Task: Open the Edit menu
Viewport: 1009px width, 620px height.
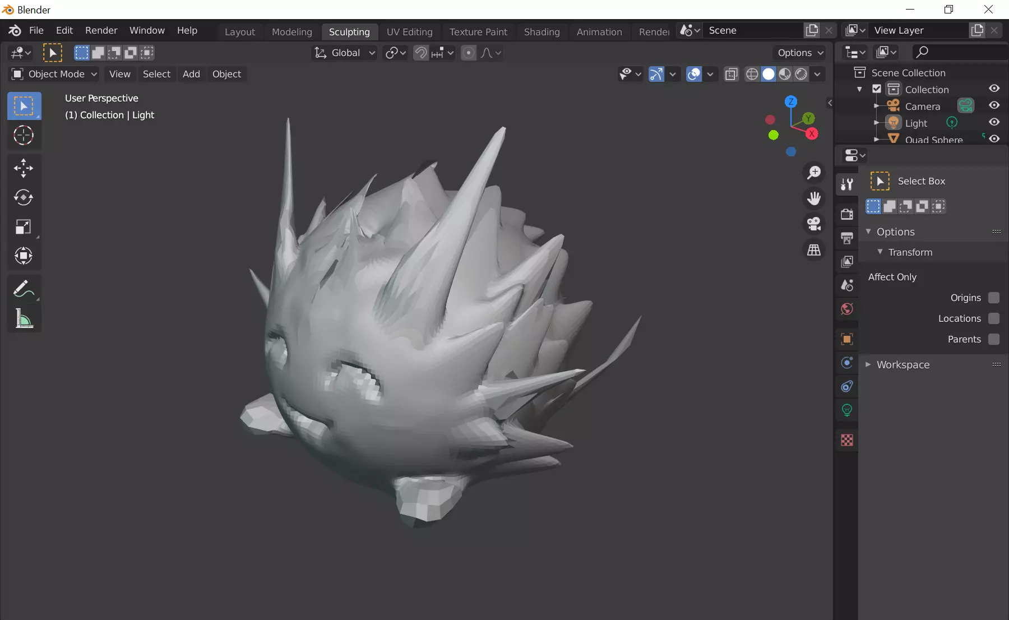Action: point(64,30)
